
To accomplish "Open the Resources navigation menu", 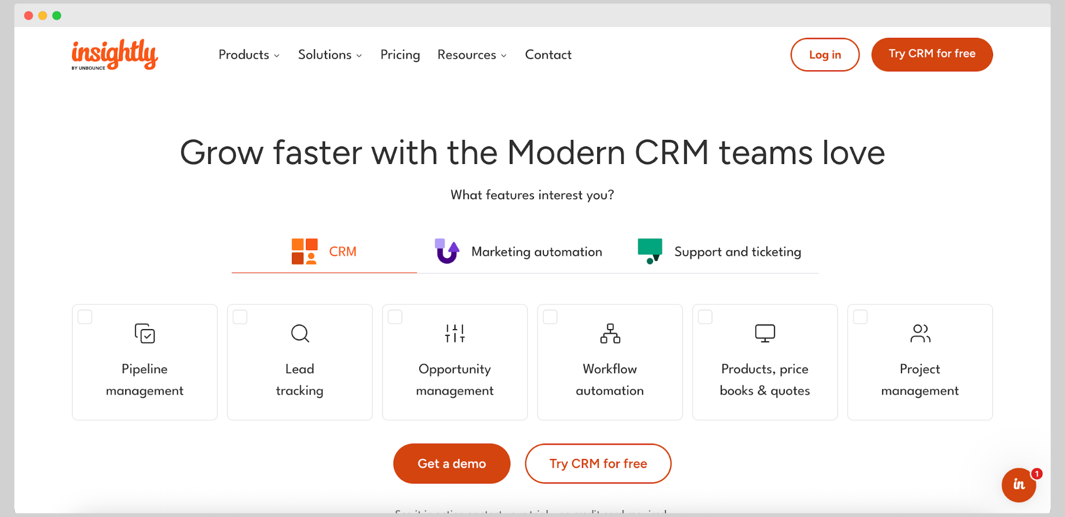I will pos(472,55).
